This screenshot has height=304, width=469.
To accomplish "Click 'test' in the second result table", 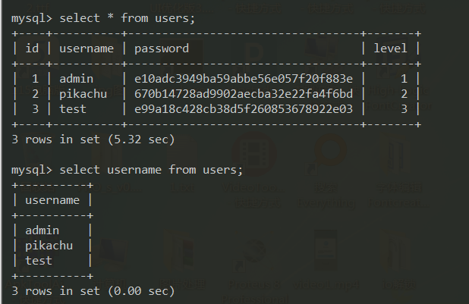I will pyautogui.click(x=38, y=260).
